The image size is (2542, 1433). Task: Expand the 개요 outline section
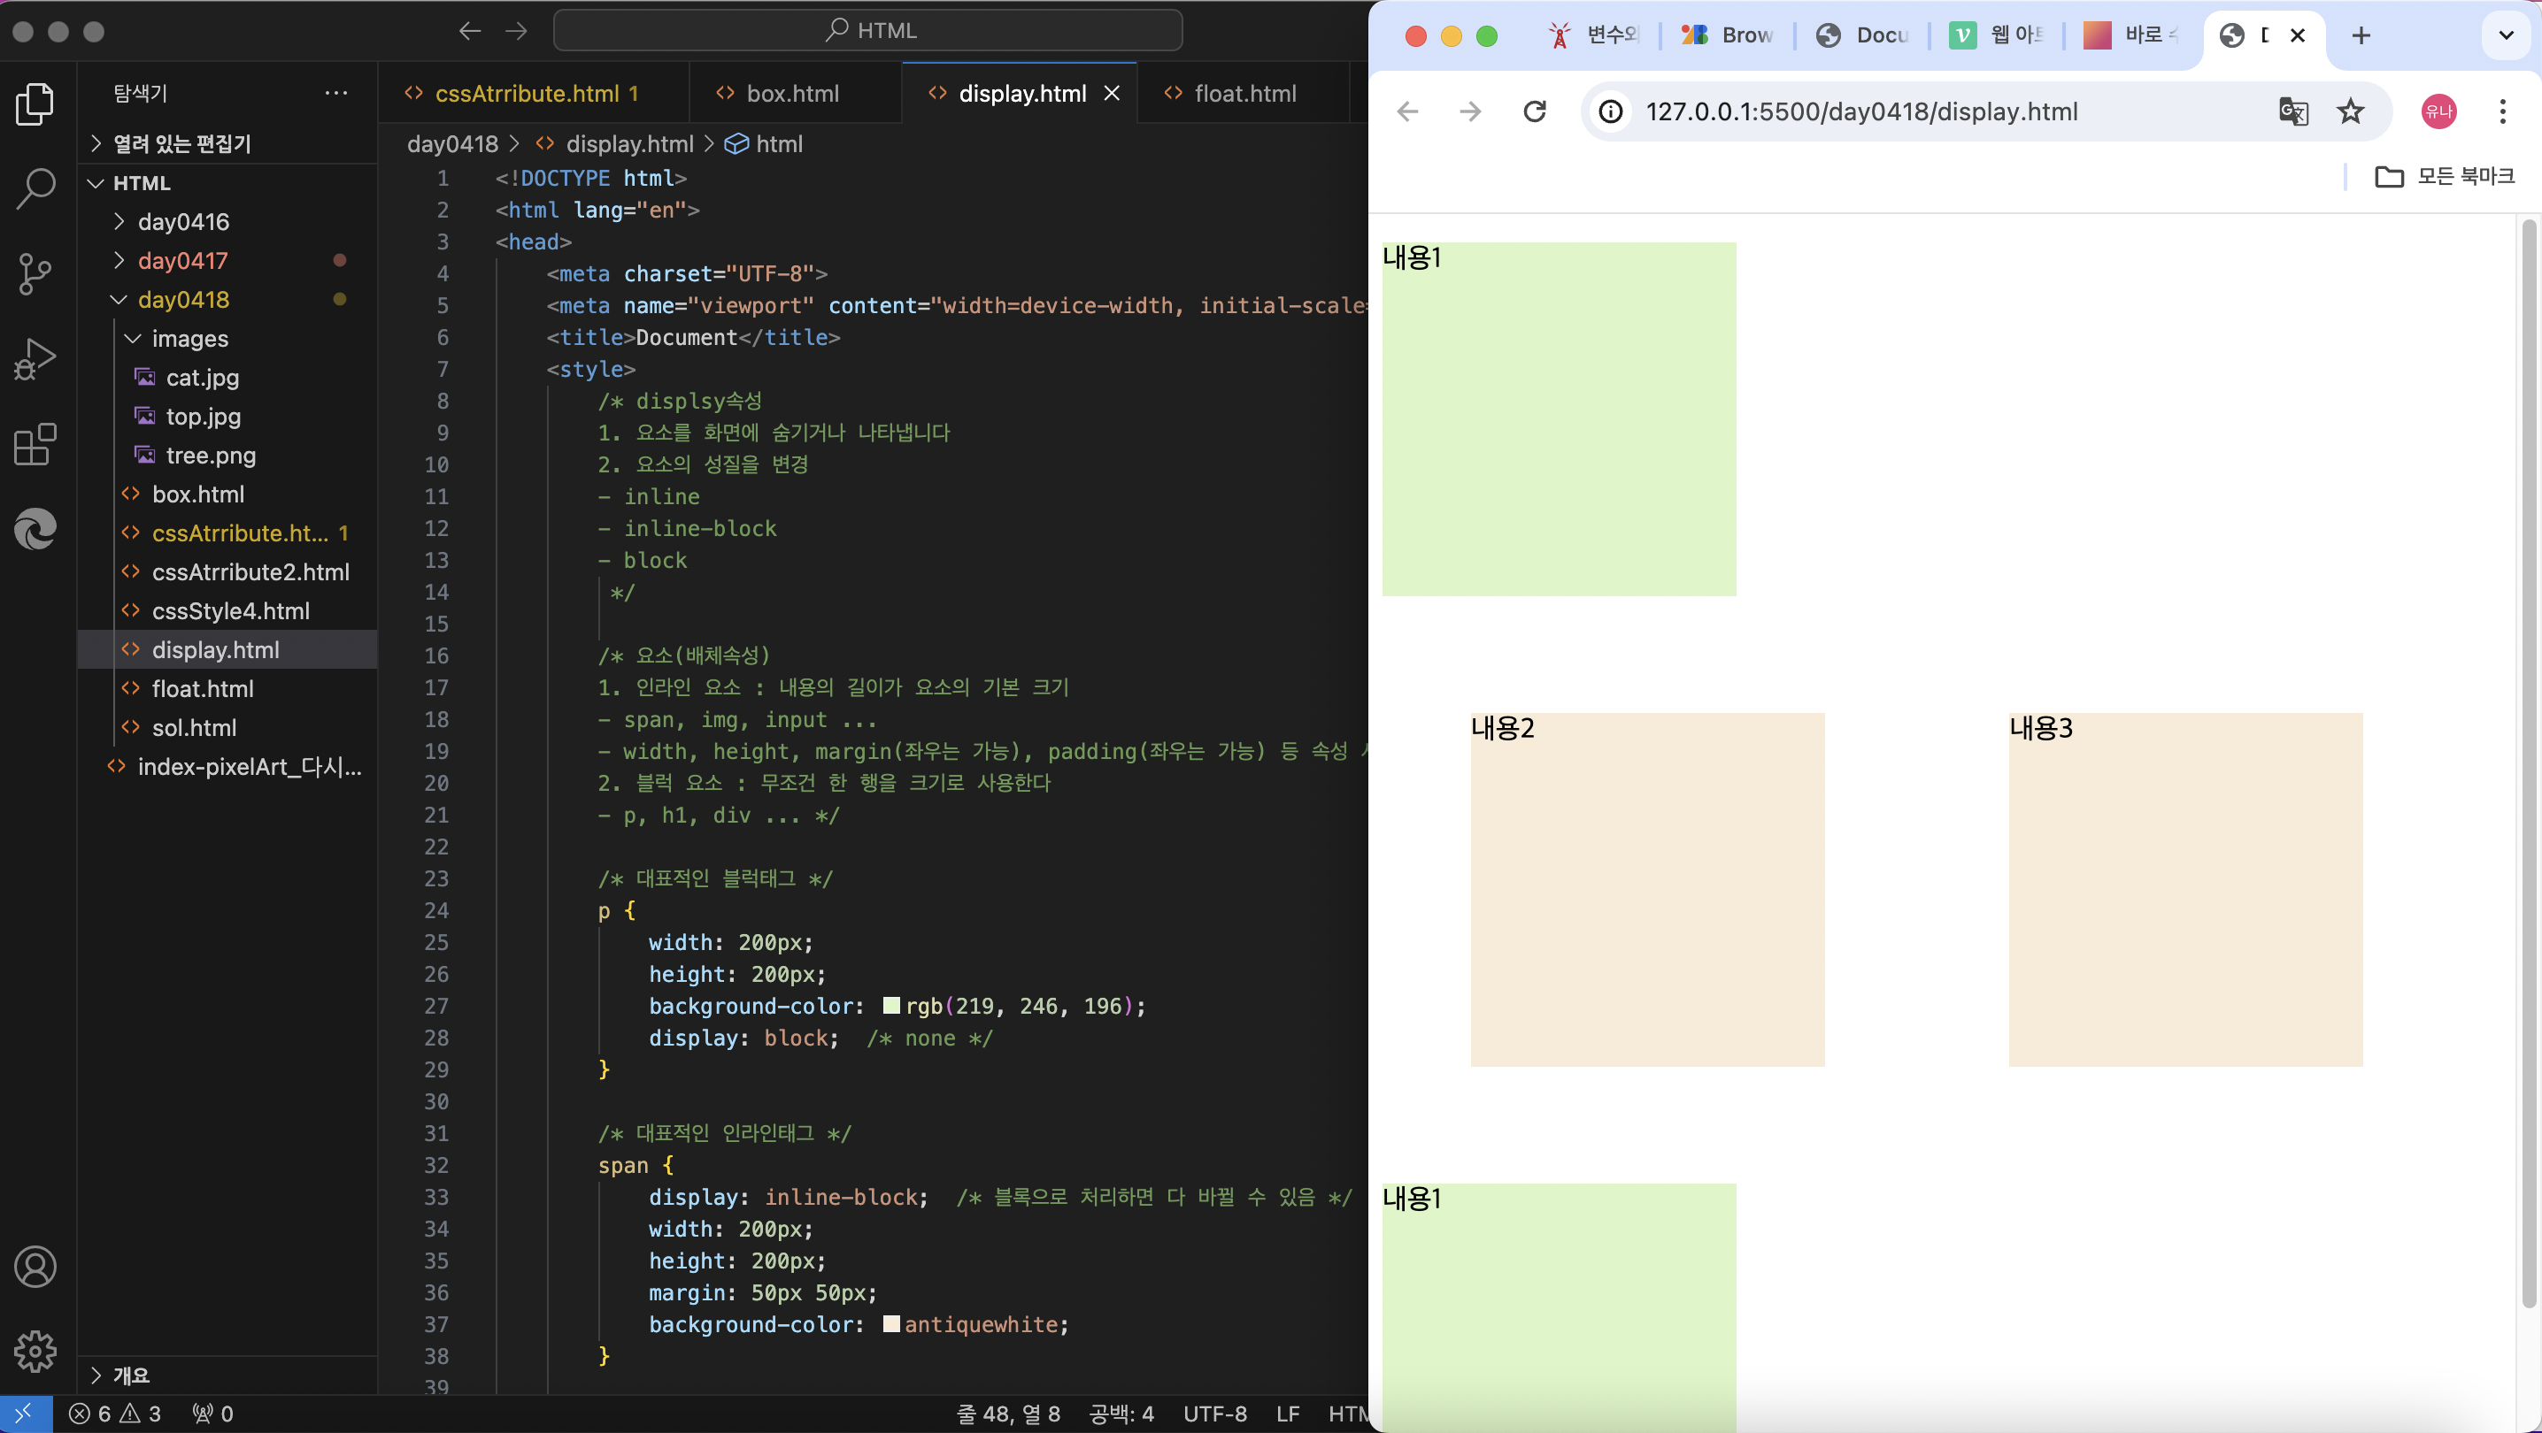pos(130,1375)
